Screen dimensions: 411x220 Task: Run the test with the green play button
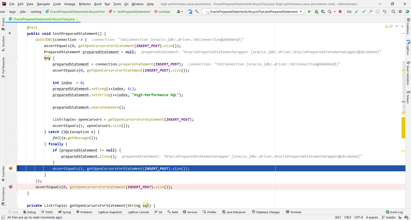309,12
